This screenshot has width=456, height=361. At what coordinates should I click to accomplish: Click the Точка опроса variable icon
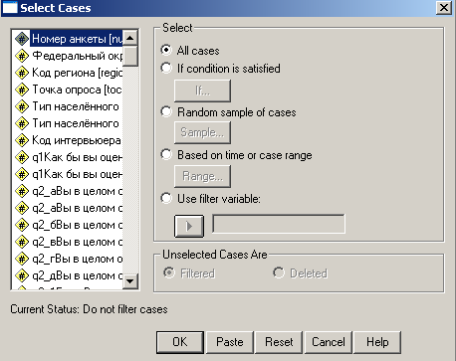click(22, 90)
